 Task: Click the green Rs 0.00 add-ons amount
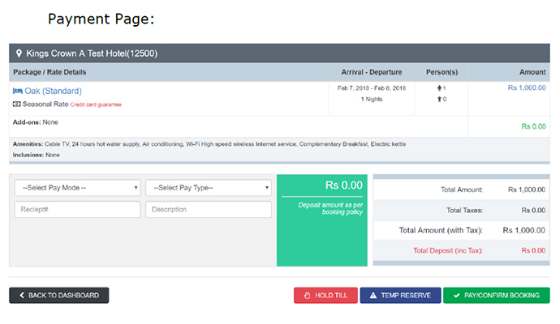(x=533, y=126)
